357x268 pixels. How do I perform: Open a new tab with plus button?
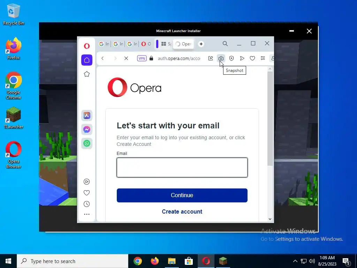tap(201, 44)
